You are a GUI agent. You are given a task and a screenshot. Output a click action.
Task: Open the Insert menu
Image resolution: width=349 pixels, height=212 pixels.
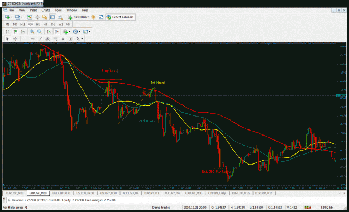34,10
